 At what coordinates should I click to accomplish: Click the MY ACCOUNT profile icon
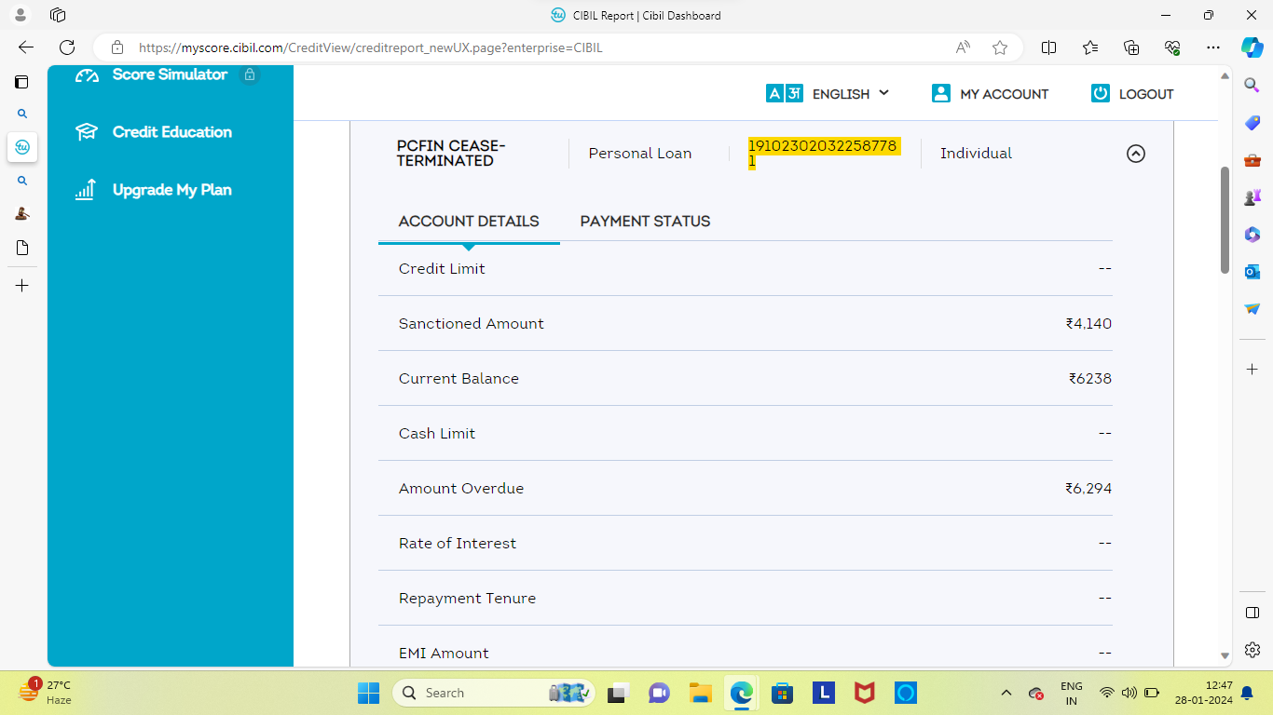[941, 93]
